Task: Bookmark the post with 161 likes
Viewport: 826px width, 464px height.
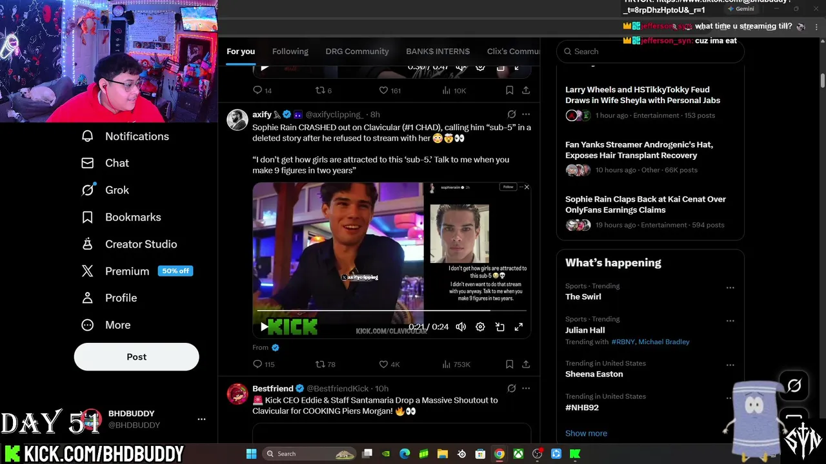Action: (509, 90)
